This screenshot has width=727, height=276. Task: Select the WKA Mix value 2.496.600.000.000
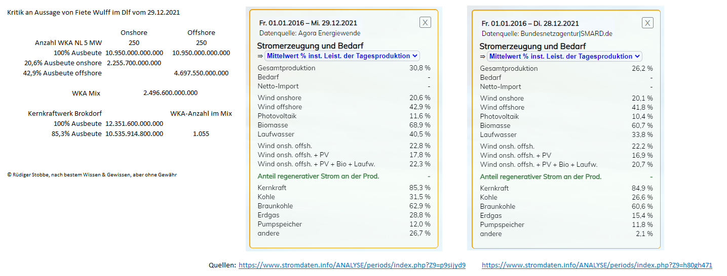coord(171,93)
